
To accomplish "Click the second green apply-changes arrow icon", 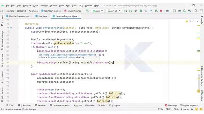I will coord(130,11).
